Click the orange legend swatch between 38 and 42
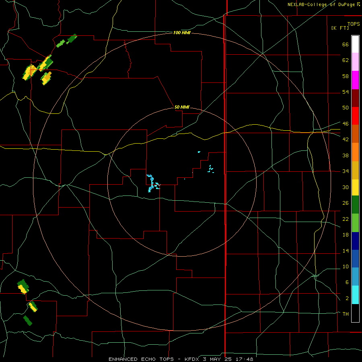Viewport: 362px width, 362px height. click(355, 152)
